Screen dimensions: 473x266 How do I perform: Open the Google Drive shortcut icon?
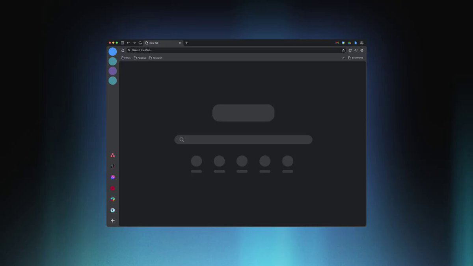(x=349, y=43)
